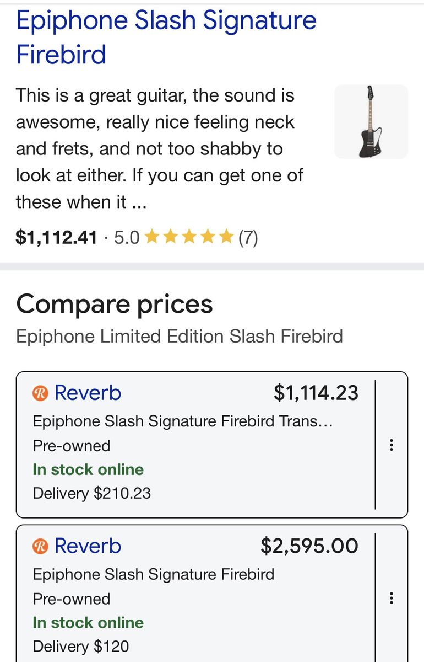Select the $1,114.23 price in first listing
This screenshot has width=424, height=662.
click(x=316, y=393)
